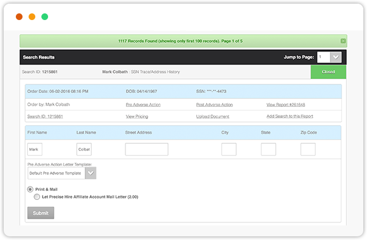This screenshot has width=367, height=240.
Task: Focus the Zip Code input box
Action: click(308, 149)
